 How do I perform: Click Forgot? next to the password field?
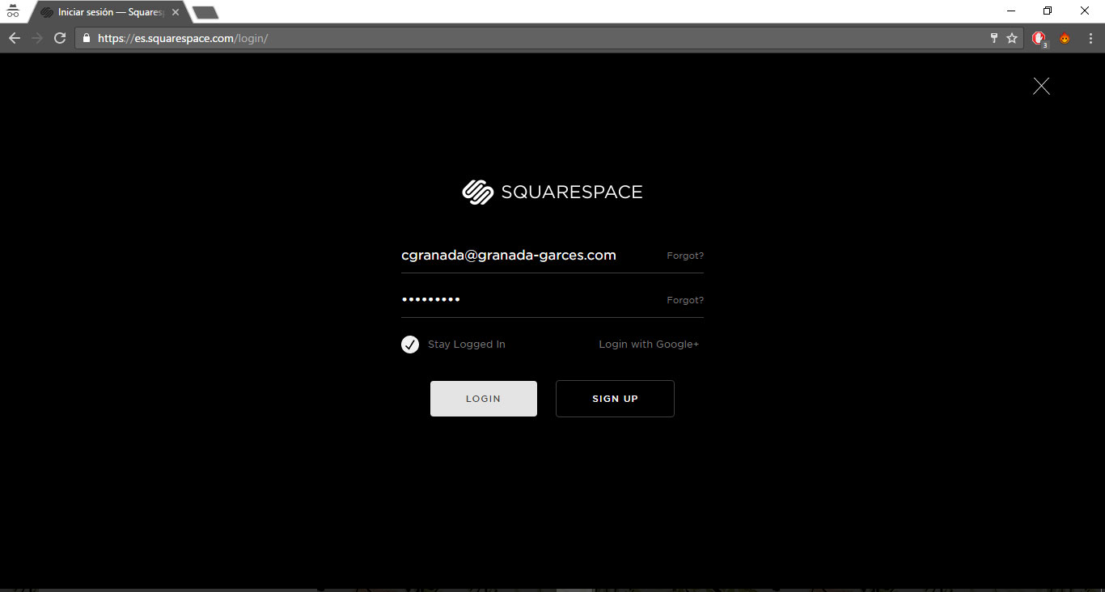[x=685, y=300]
